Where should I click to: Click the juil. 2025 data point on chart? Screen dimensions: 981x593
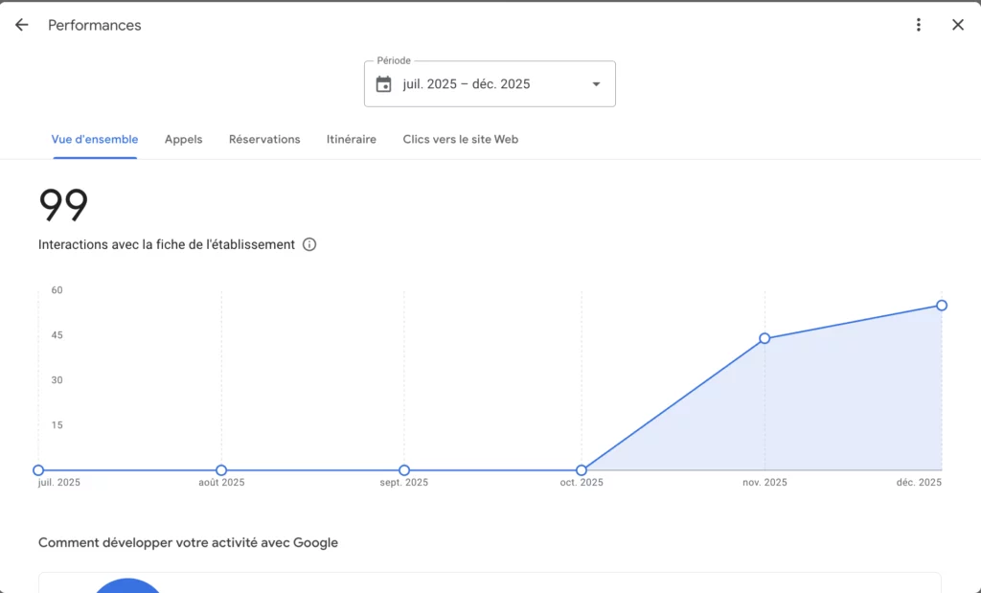[38, 470]
